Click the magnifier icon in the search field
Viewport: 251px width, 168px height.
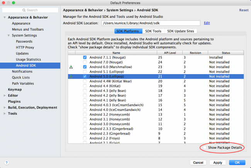[24, 10]
